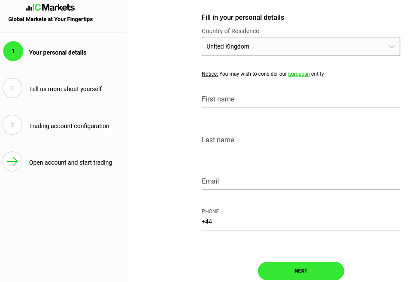Screen dimensions: 409x282
Task: Click the underlined Notice label
Action: coord(210,74)
